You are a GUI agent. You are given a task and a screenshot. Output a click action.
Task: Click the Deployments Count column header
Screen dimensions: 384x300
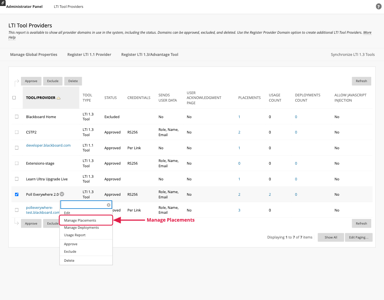coord(307,98)
